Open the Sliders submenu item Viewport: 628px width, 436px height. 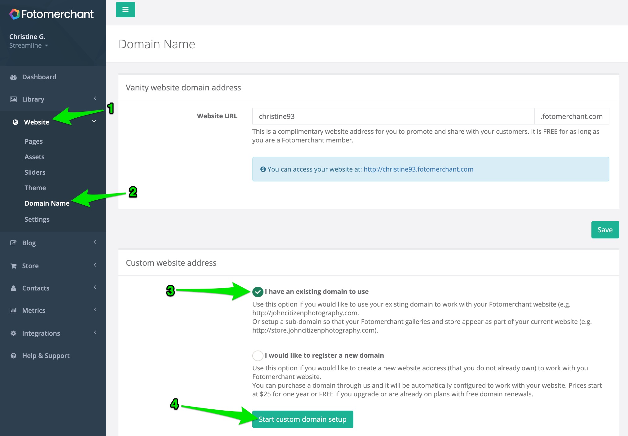pos(35,172)
